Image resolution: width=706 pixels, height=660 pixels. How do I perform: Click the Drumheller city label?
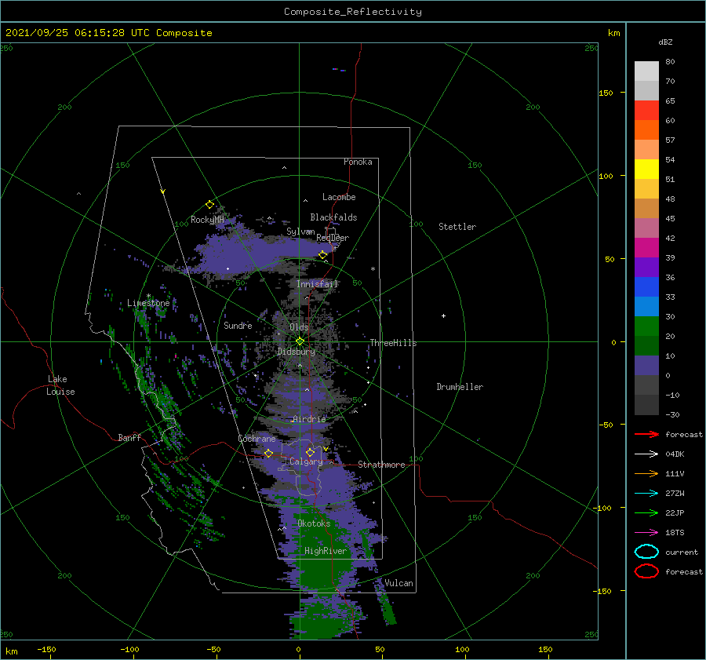click(x=460, y=387)
